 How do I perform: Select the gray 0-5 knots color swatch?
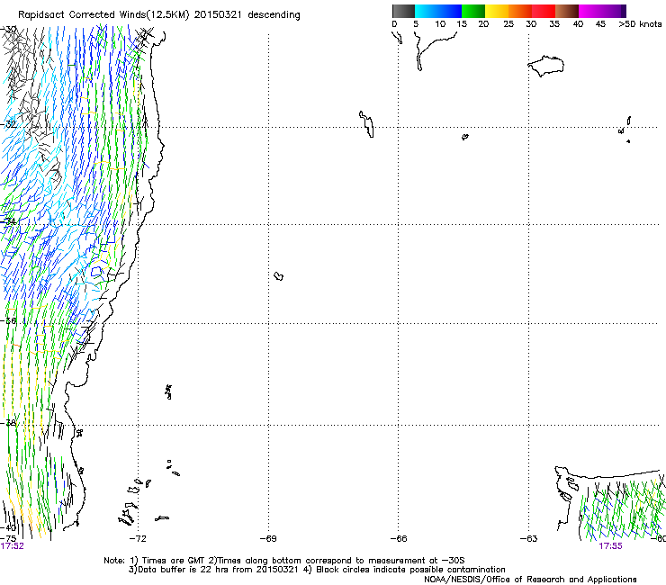403,11
